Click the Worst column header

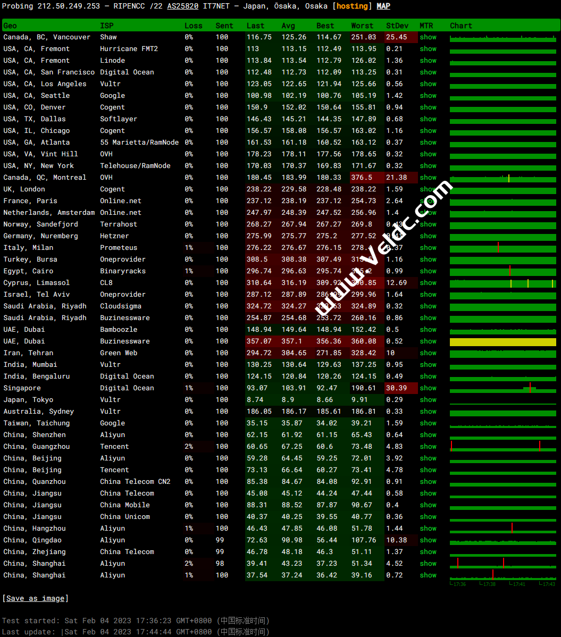tap(362, 26)
